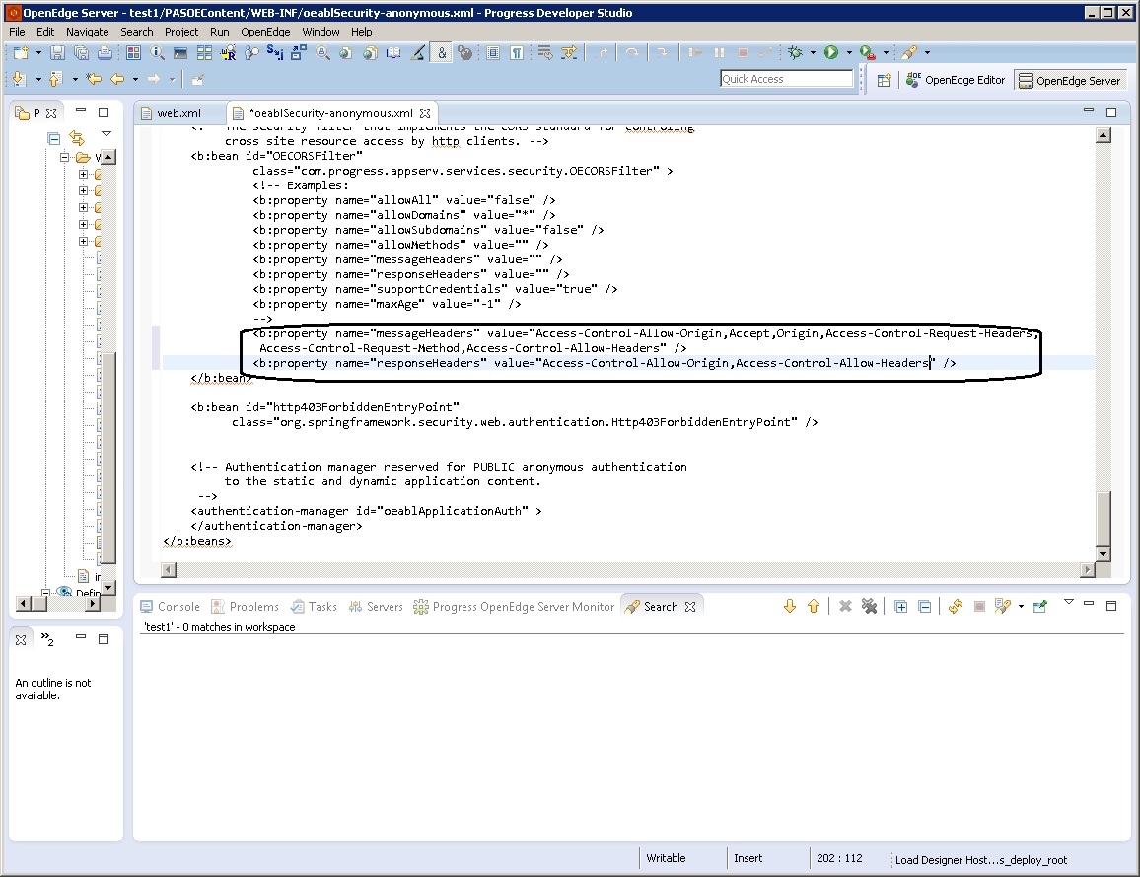Click the Save All icon
The height and width of the screenshot is (877, 1140).
point(82,52)
